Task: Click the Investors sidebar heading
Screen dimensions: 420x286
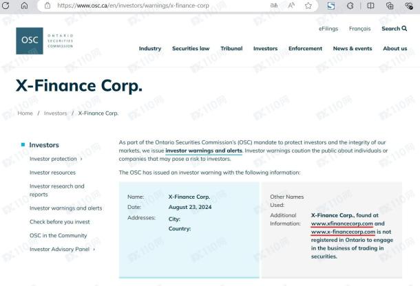Action: [44, 145]
